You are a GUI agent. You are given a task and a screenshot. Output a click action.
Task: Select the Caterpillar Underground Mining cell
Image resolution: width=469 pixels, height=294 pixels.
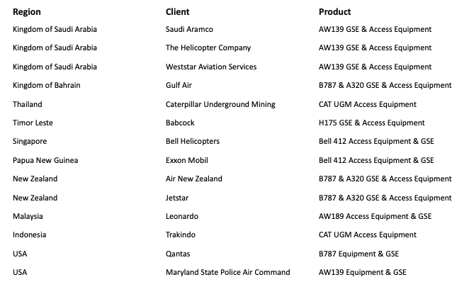click(x=220, y=104)
